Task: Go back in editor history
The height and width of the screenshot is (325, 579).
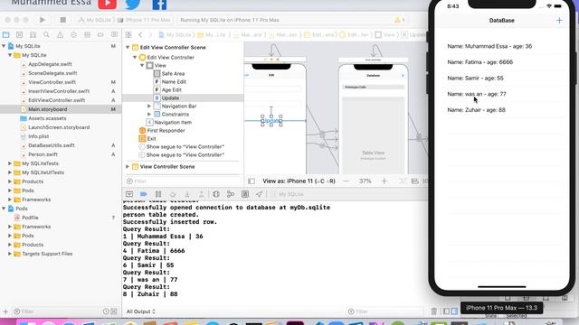Action: pos(140,34)
